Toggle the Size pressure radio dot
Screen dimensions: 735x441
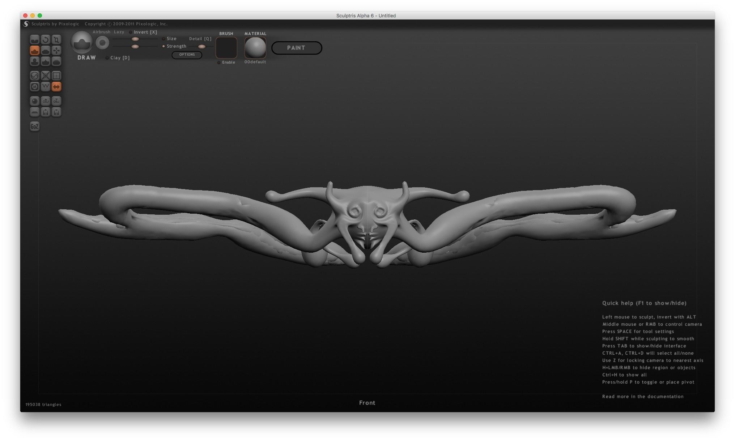click(x=163, y=39)
